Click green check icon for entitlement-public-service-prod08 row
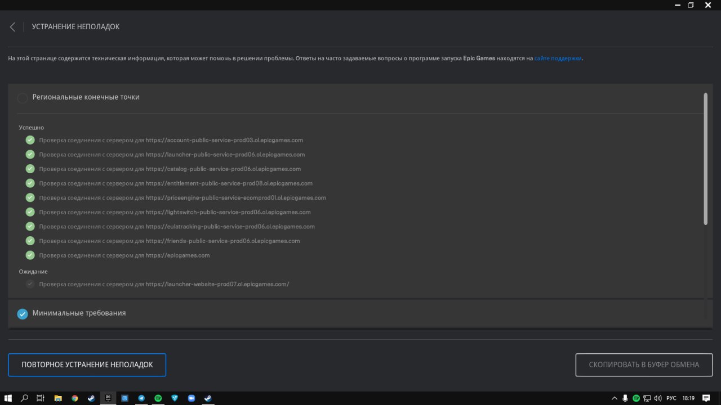 click(30, 183)
